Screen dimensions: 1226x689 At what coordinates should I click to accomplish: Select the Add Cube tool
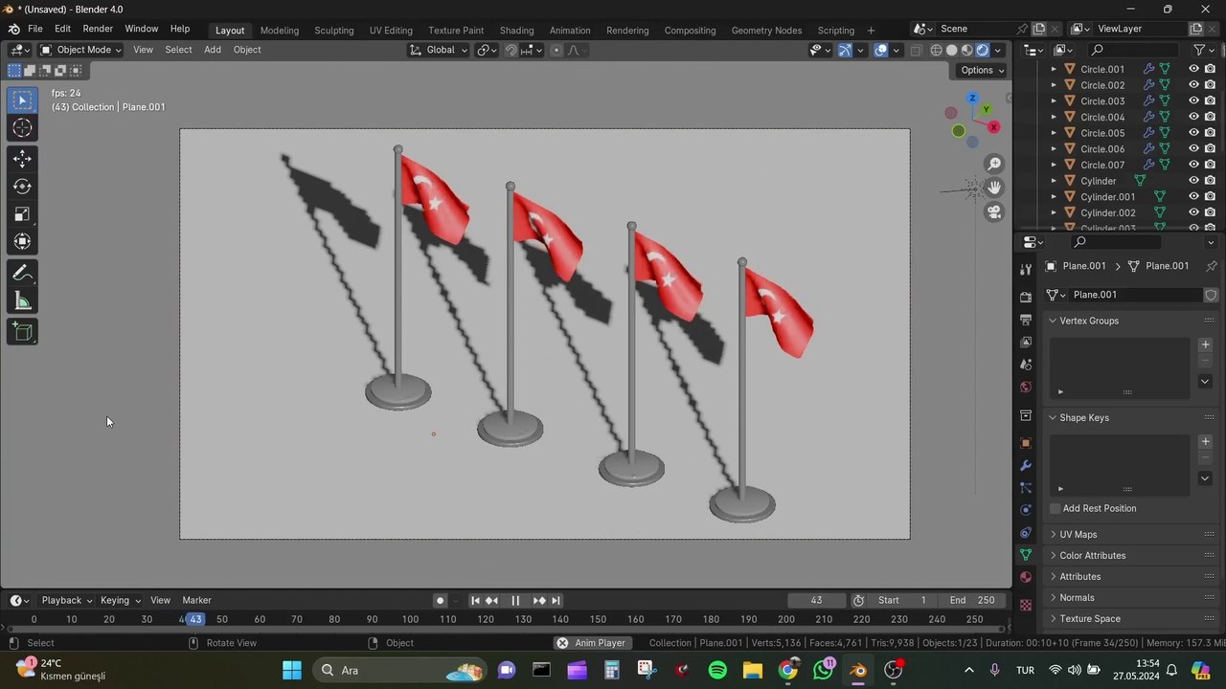tap(22, 332)
